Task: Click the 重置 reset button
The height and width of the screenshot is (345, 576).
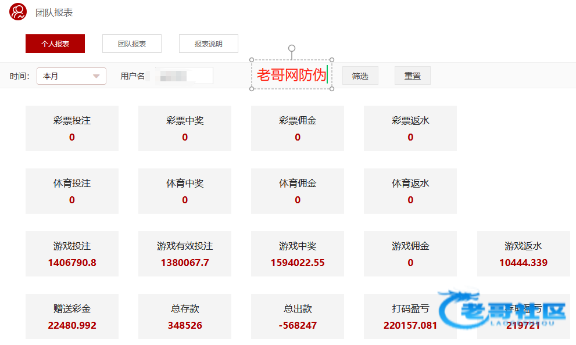Action: point(413,76)
